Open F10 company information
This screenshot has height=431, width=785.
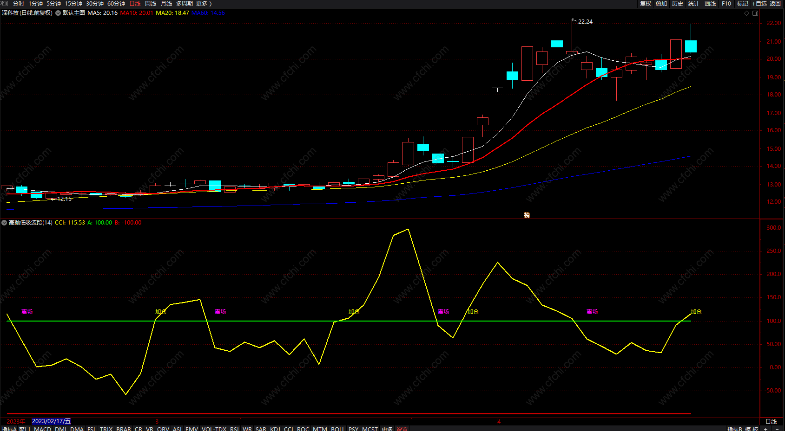point(726,4)
